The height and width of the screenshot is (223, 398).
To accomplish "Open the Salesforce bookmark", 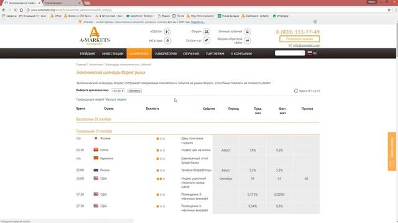I will click(x=140, y=16).
